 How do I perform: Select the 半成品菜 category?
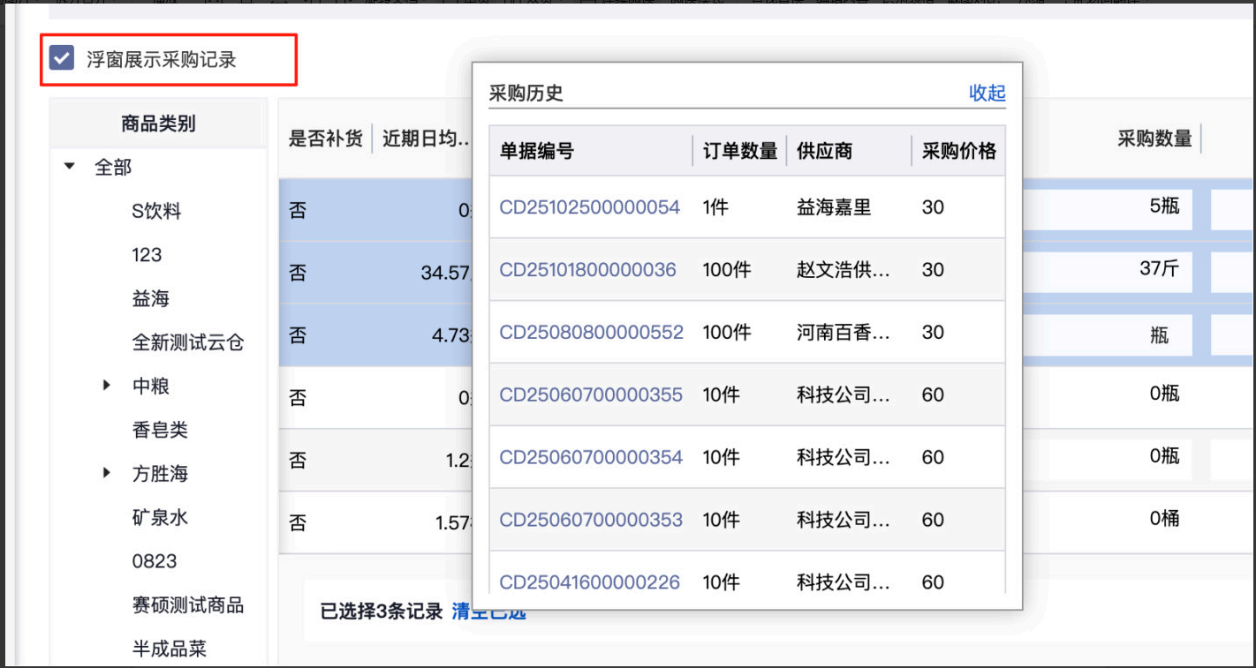click(x=169, y=649)
